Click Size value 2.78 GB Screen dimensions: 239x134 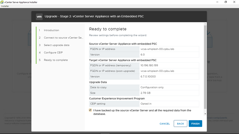[146, 93]
